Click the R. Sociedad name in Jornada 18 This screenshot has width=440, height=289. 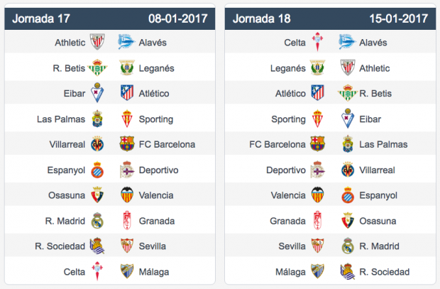point(384,272)
